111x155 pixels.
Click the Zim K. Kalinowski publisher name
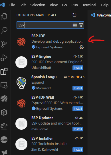tap(45, 150)
